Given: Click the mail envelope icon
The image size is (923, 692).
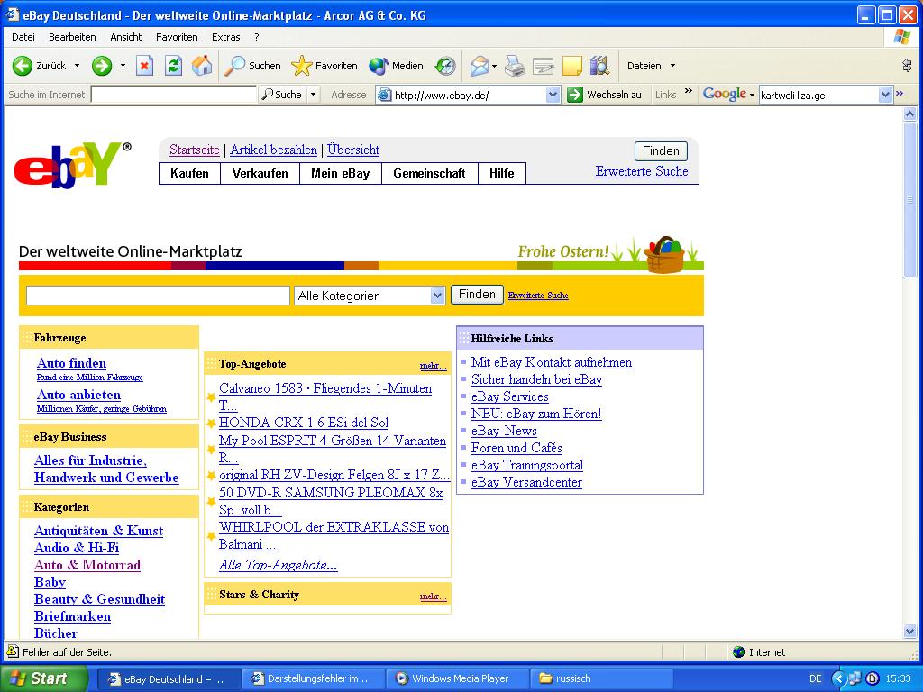Looking at the screenshot, I should [x=480, y=65].
